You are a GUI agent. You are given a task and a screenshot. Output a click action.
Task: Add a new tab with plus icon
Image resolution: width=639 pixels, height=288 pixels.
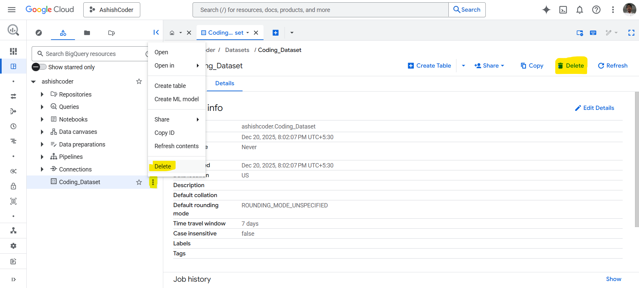click(276, 33)
